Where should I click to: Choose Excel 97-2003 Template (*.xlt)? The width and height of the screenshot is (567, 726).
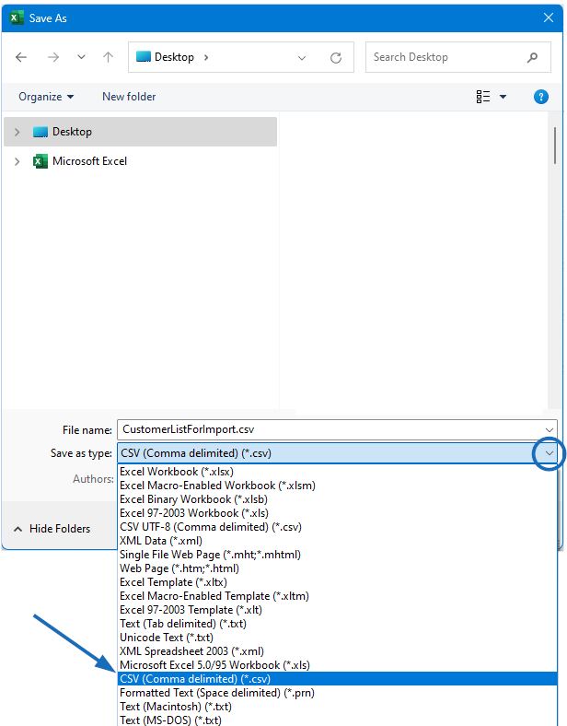[x=337, y=610]
